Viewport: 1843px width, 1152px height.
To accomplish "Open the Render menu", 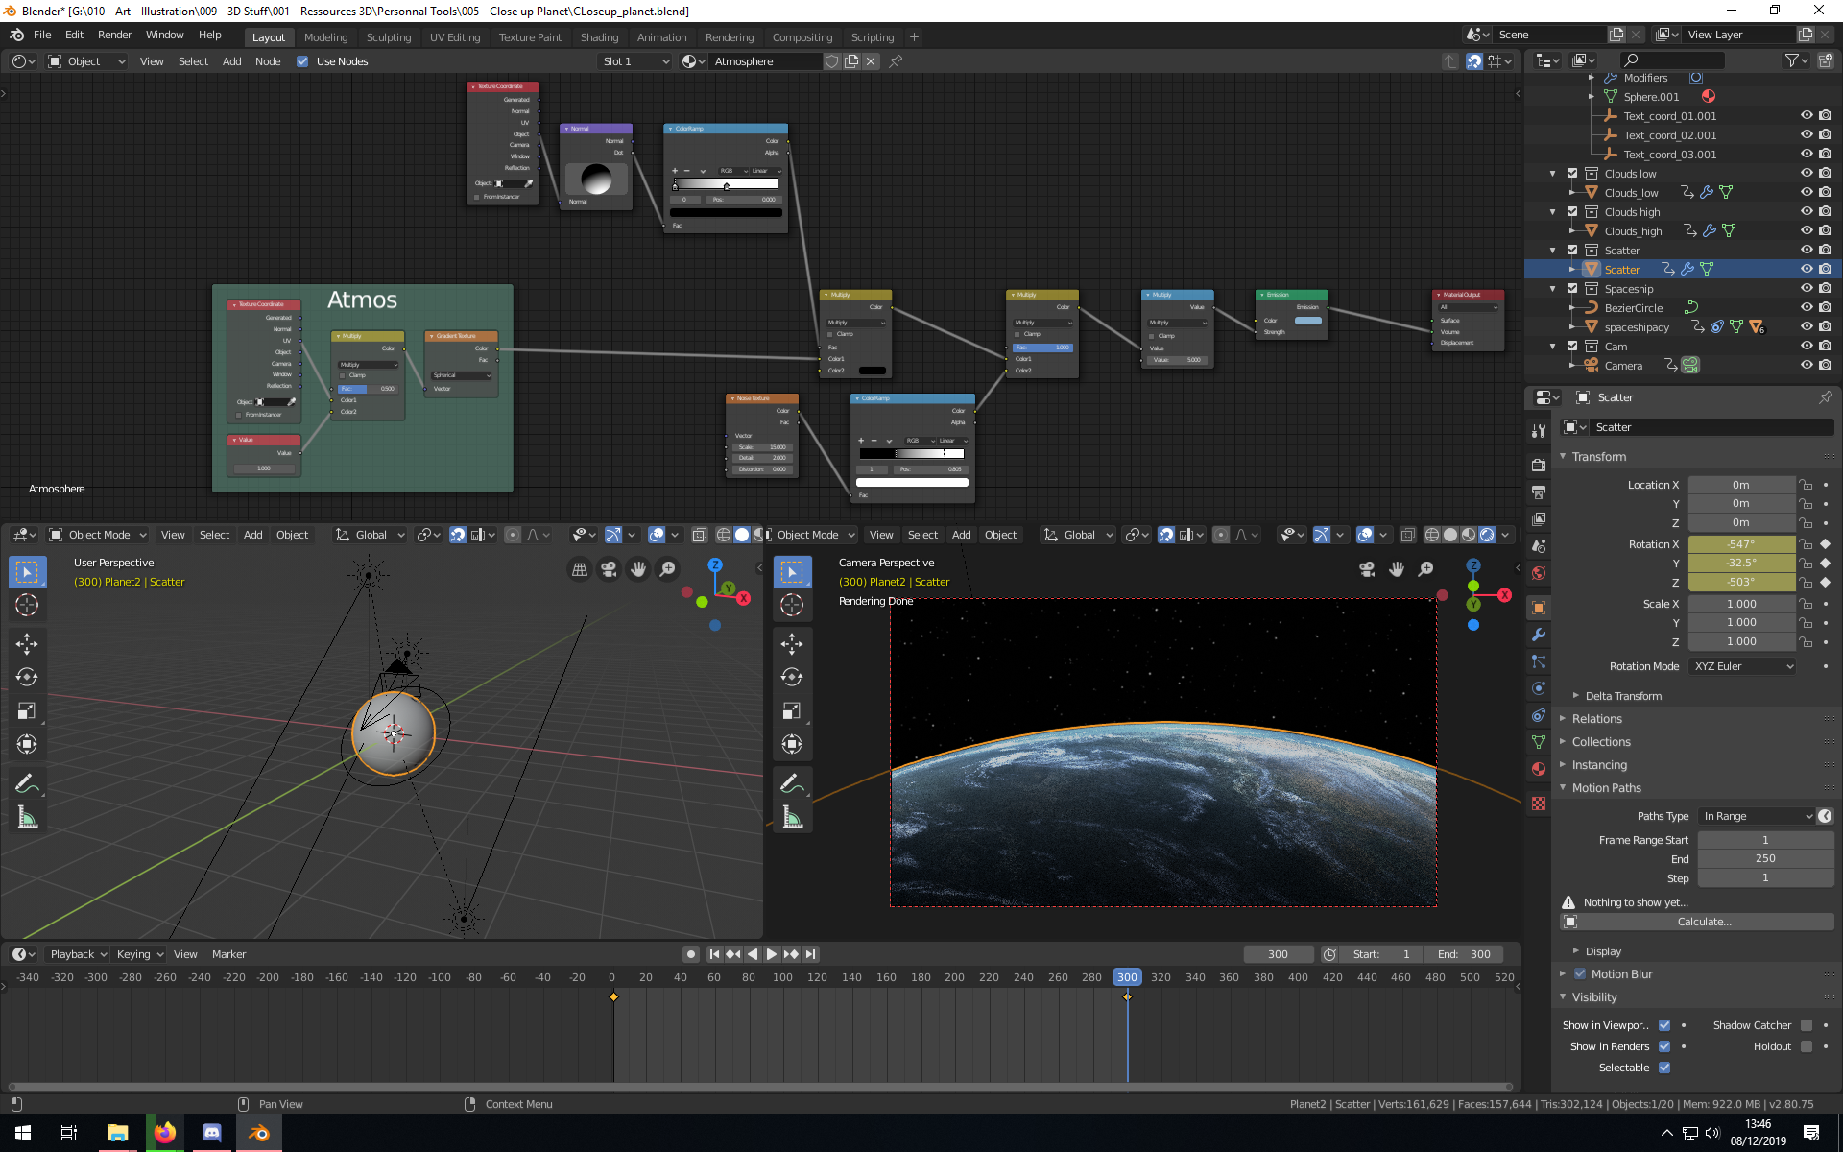I will click(114, 35).
